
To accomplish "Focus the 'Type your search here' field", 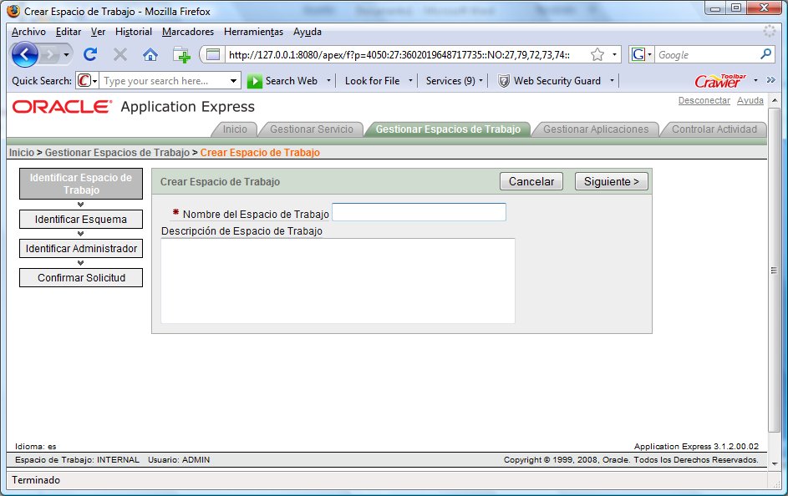I will (x=164, y=81).
